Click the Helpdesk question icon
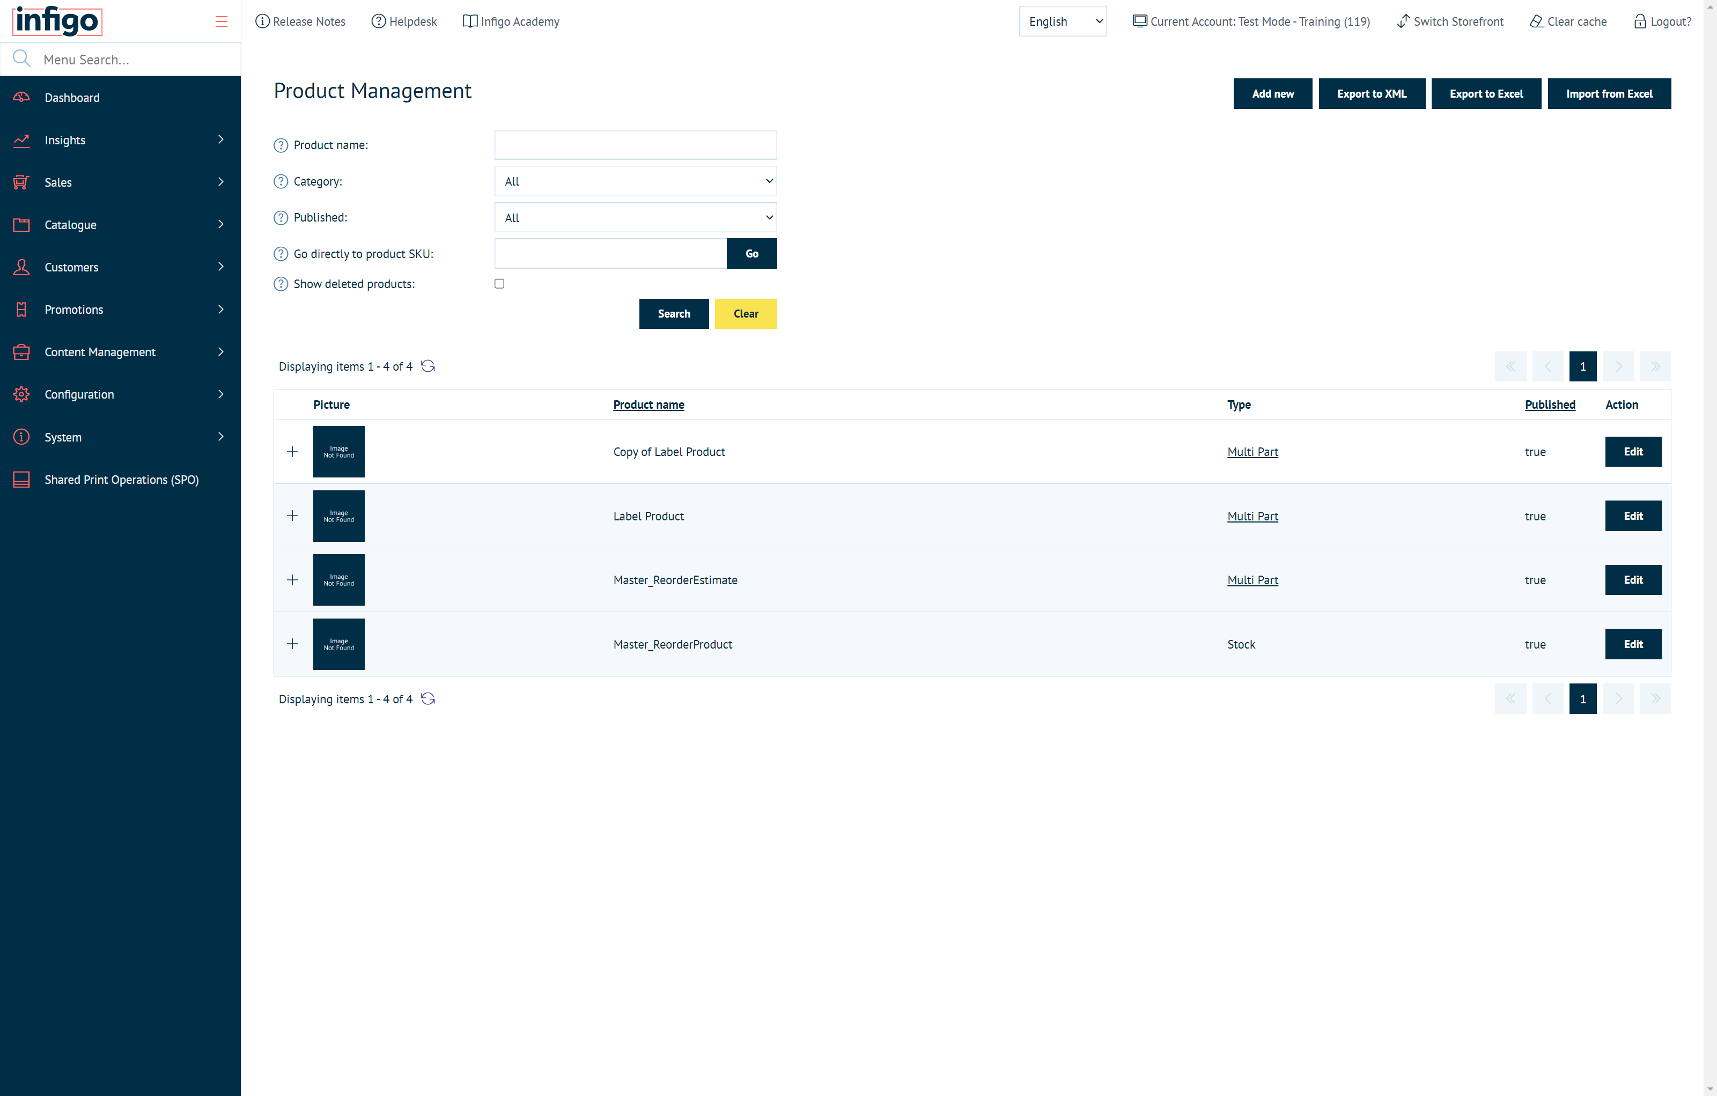Viewport: 1717px width, 1096px height. (379, 21)
